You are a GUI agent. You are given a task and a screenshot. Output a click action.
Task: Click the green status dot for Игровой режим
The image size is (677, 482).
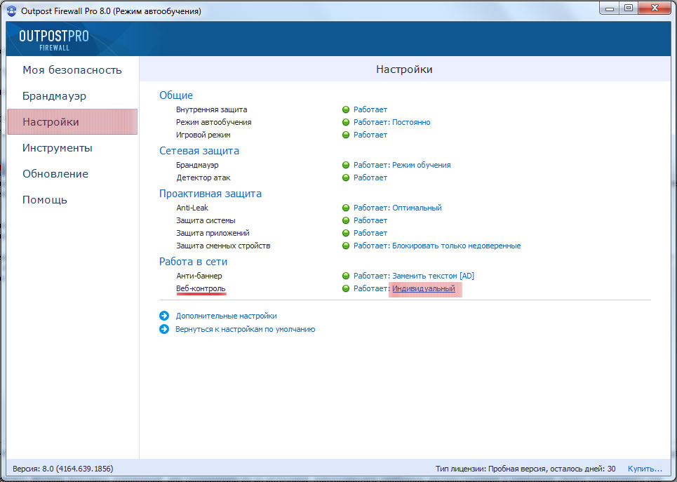[x=346, y=135]
